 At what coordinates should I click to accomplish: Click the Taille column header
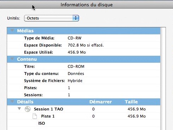(132, 102)
